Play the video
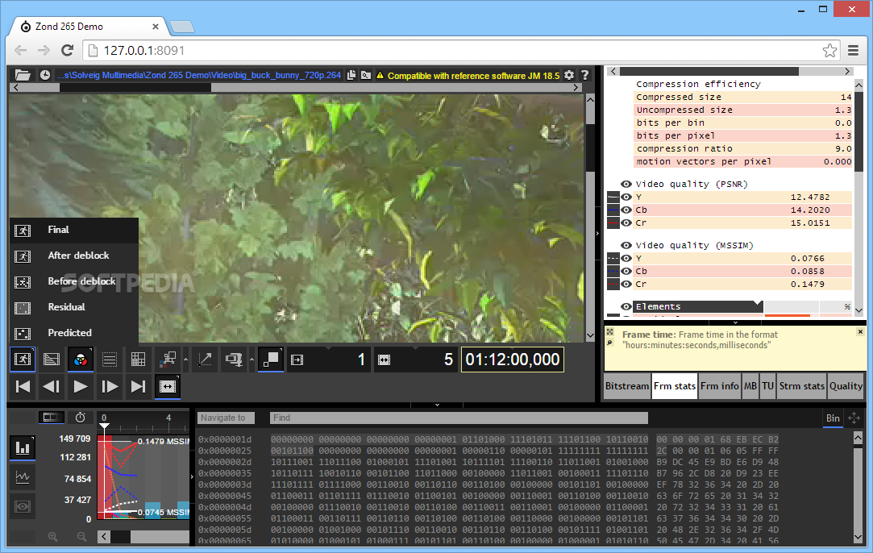 [x=80, y=386]
